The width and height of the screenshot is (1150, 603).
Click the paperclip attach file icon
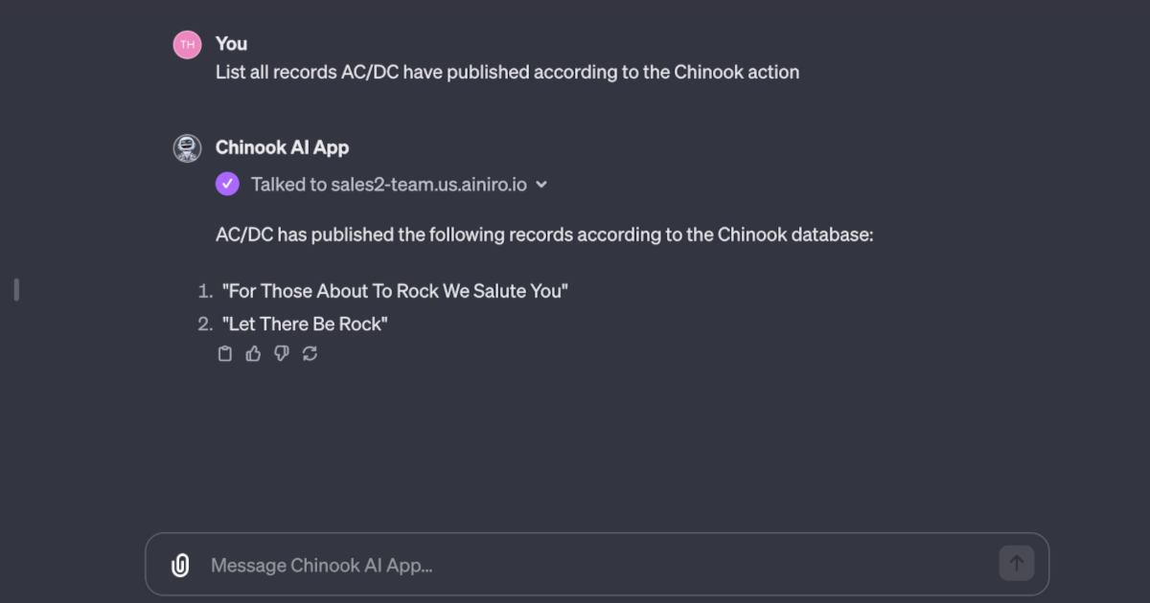coord(180,565)
